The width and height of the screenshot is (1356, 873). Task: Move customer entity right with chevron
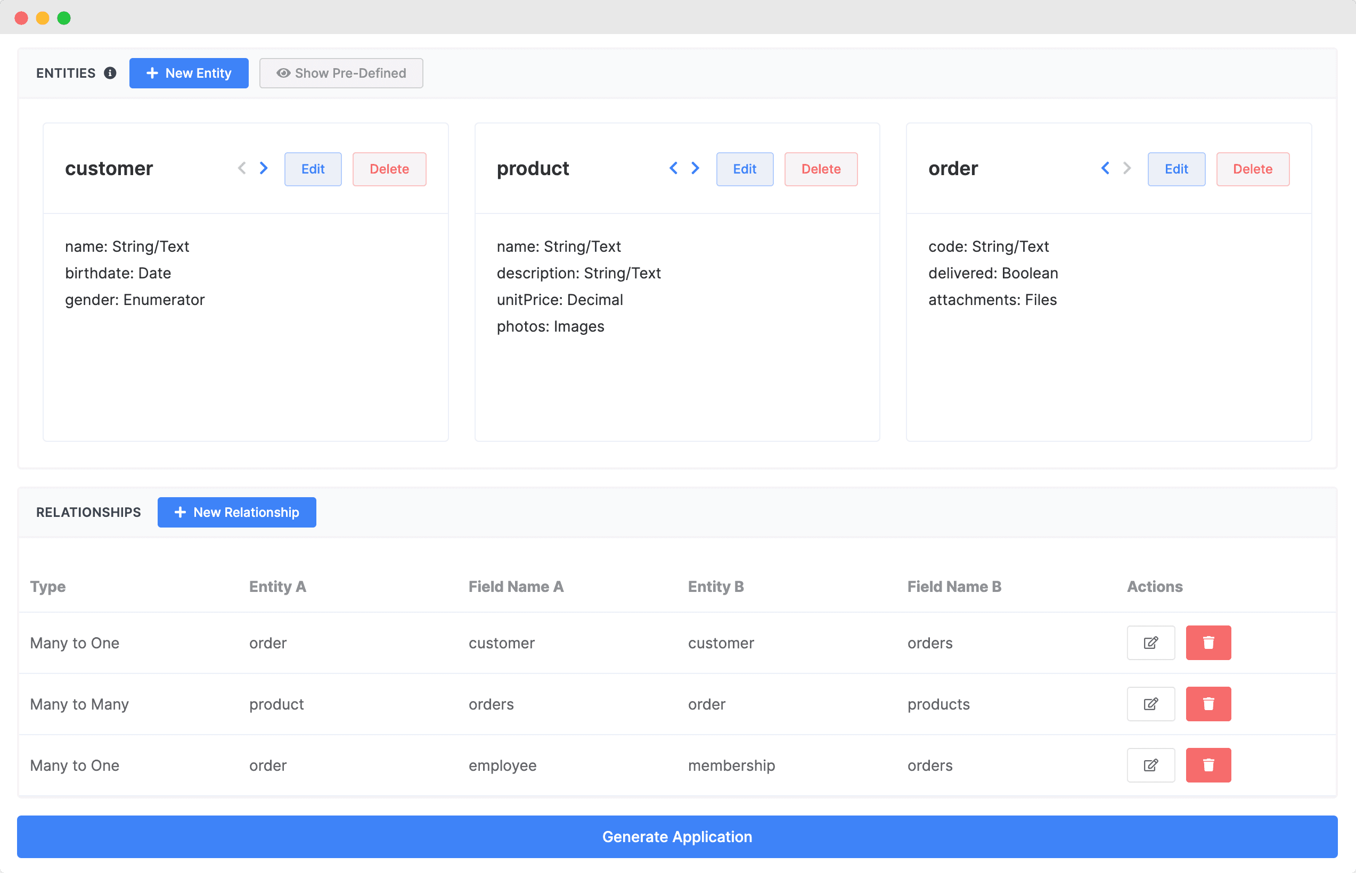point(264,168)
